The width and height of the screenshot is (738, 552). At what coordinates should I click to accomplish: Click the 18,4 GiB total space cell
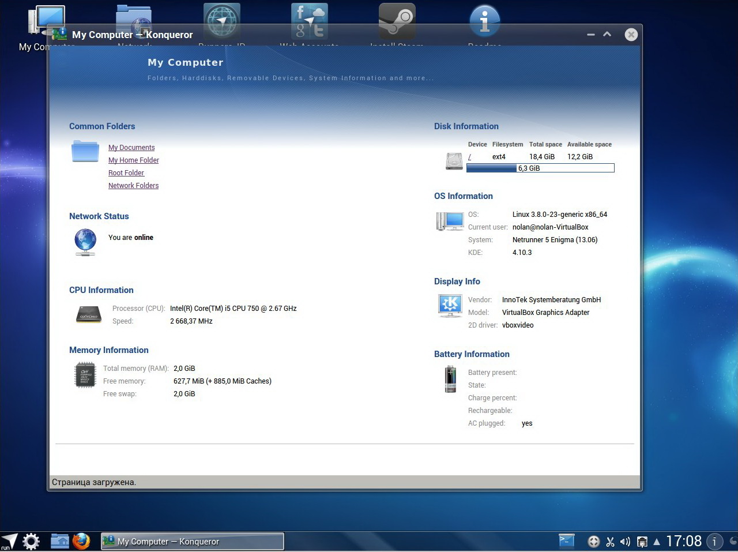(542, 157)
